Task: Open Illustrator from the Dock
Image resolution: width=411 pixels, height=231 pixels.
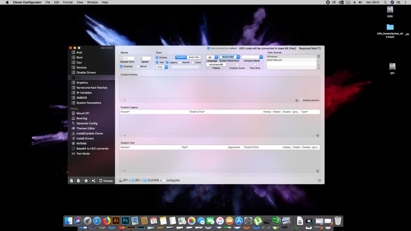Action: click(116, 220)
